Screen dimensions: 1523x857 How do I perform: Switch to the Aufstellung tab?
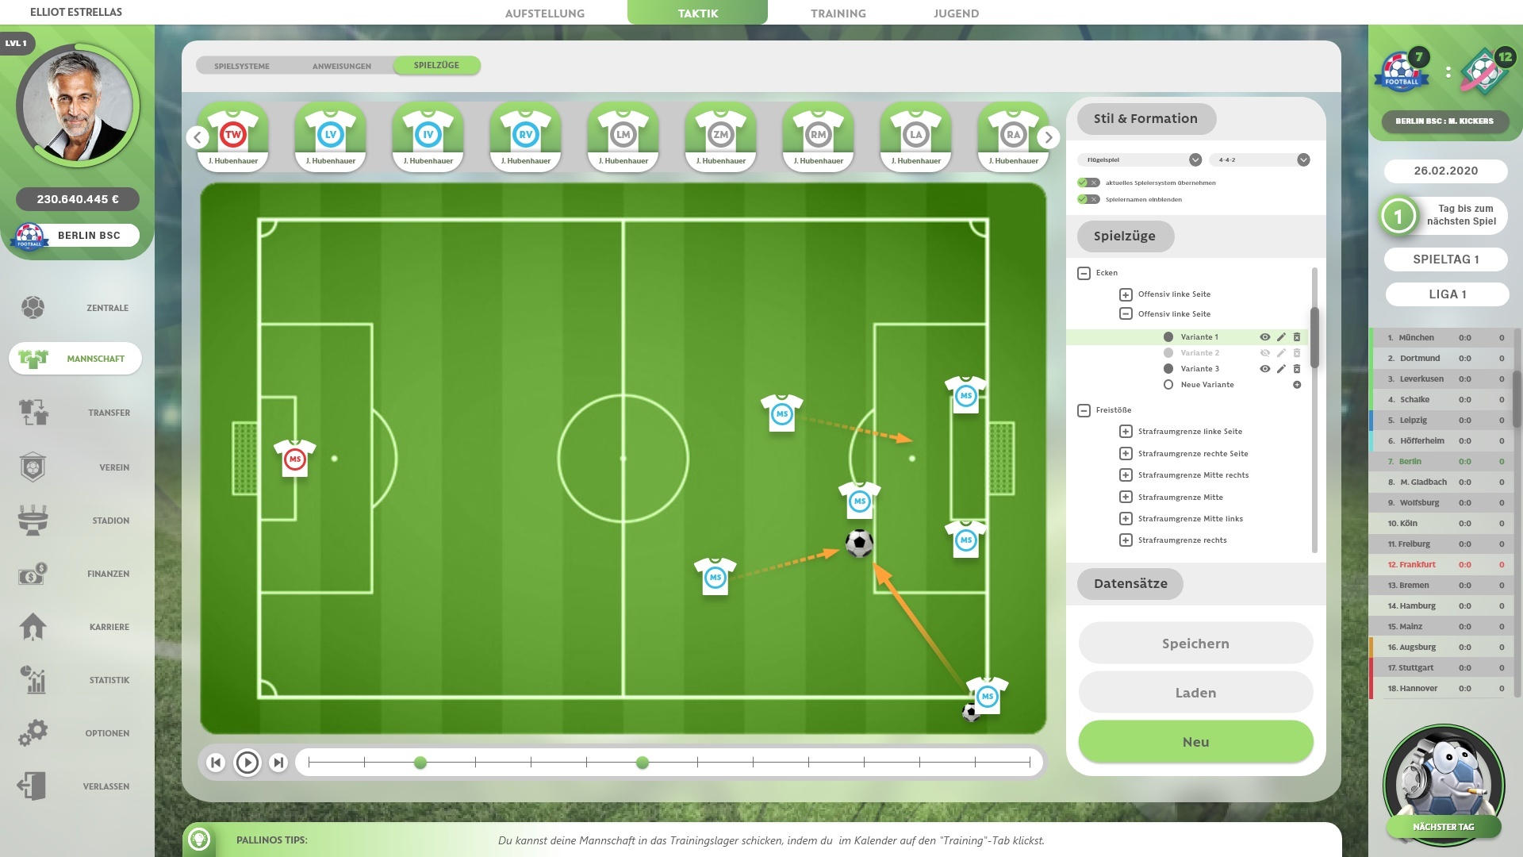[545, 13]
